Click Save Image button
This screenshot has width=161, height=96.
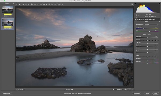7,93
